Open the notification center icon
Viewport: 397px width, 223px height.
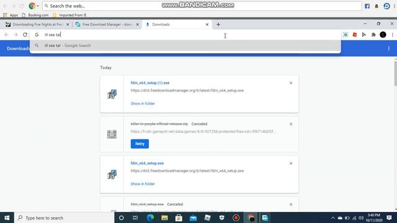(389, 217)
